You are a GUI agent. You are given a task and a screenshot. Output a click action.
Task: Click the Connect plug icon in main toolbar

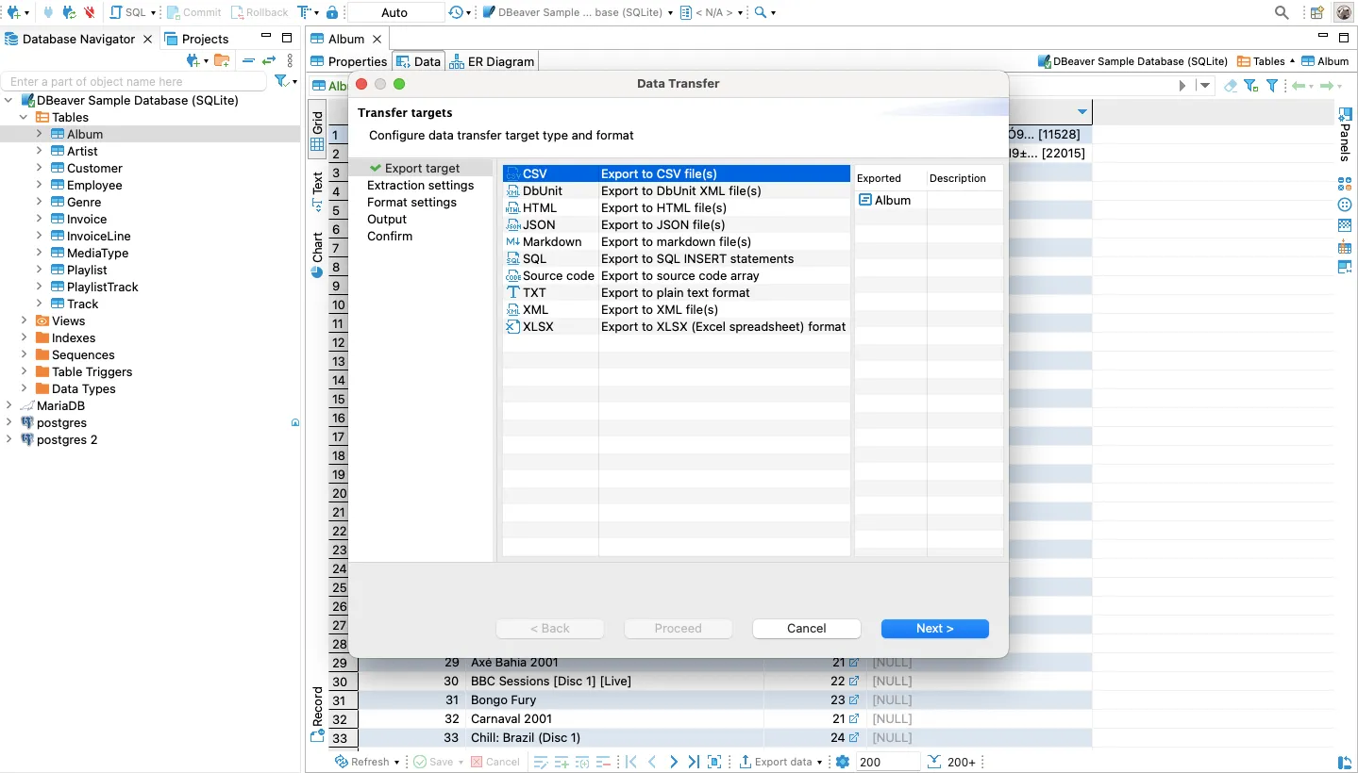49,12
